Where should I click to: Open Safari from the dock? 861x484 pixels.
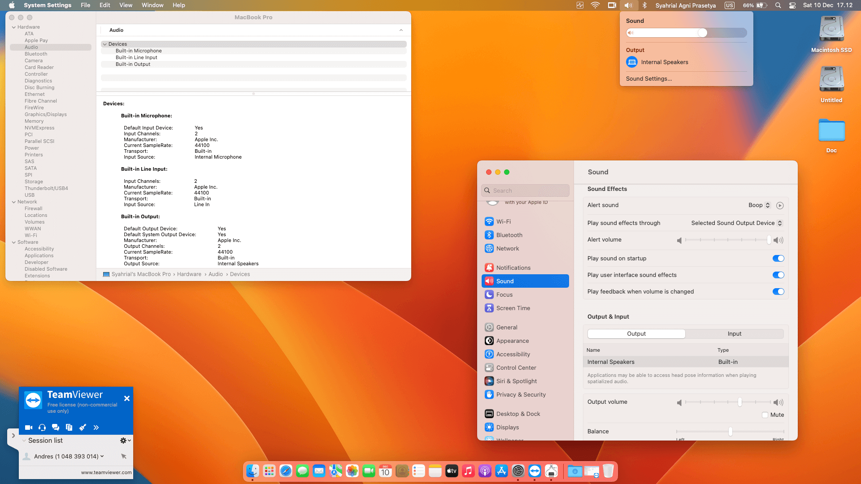[286, 471]
